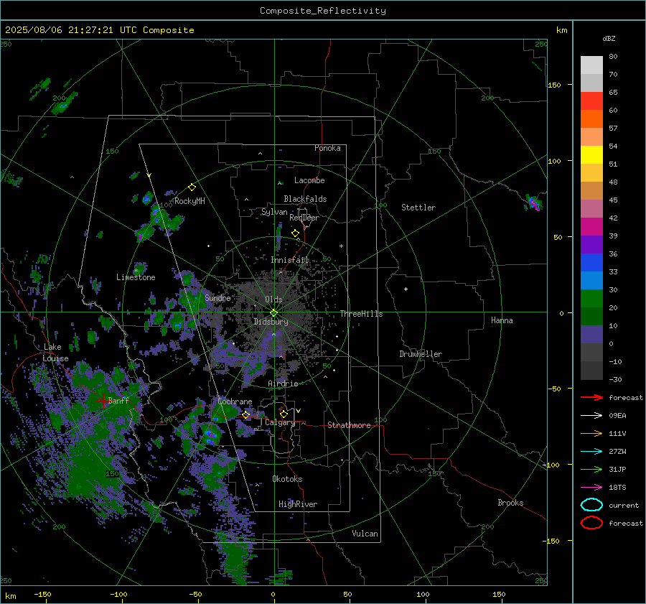
Task: Click the Limestone map label
Action: (136, 277)
